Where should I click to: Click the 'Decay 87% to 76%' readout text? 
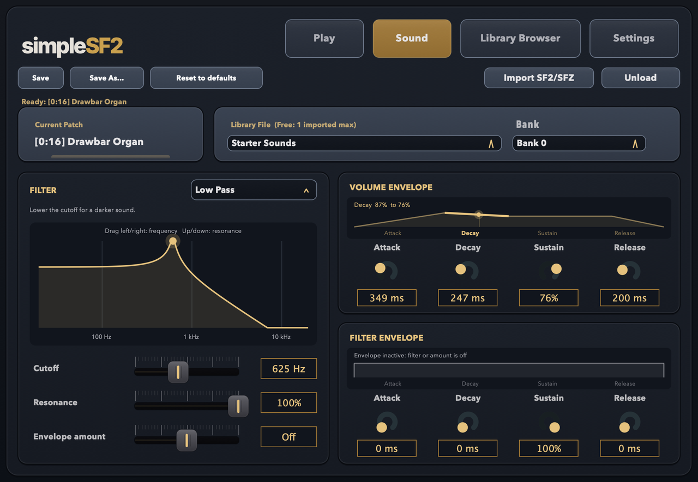pos(382,205)
